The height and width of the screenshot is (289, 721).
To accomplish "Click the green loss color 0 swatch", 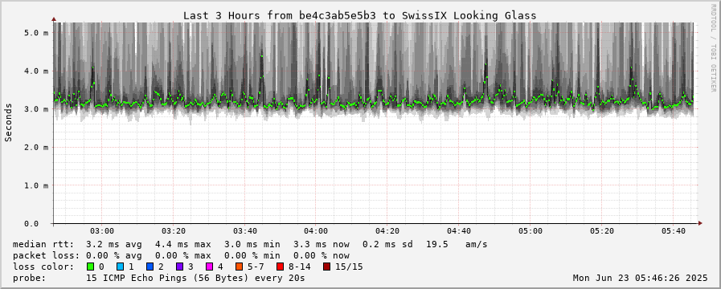I will [x=90, y=267].
